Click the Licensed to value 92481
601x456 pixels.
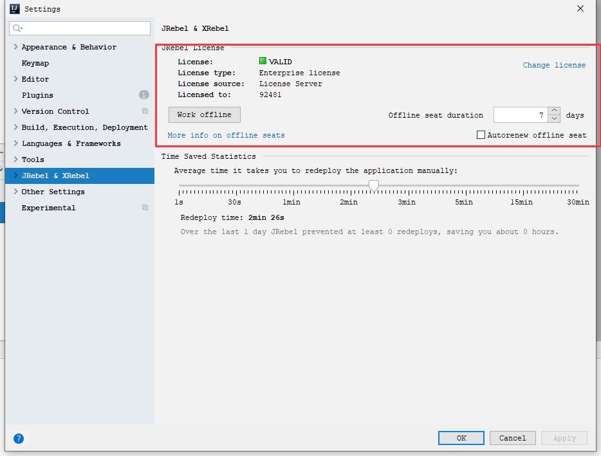[x=270, y=95]
